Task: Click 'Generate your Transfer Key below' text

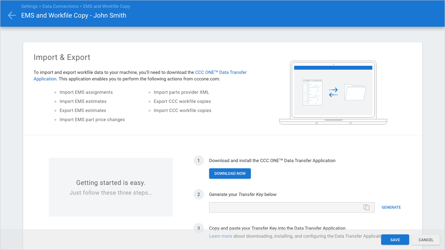Action: point(243,194)
